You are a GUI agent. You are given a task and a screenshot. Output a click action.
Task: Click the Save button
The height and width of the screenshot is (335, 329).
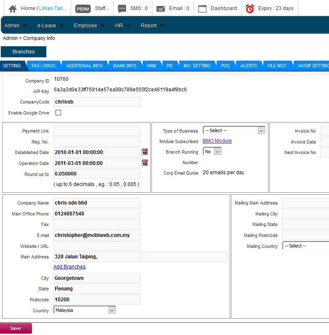click(x=16, y=328)
